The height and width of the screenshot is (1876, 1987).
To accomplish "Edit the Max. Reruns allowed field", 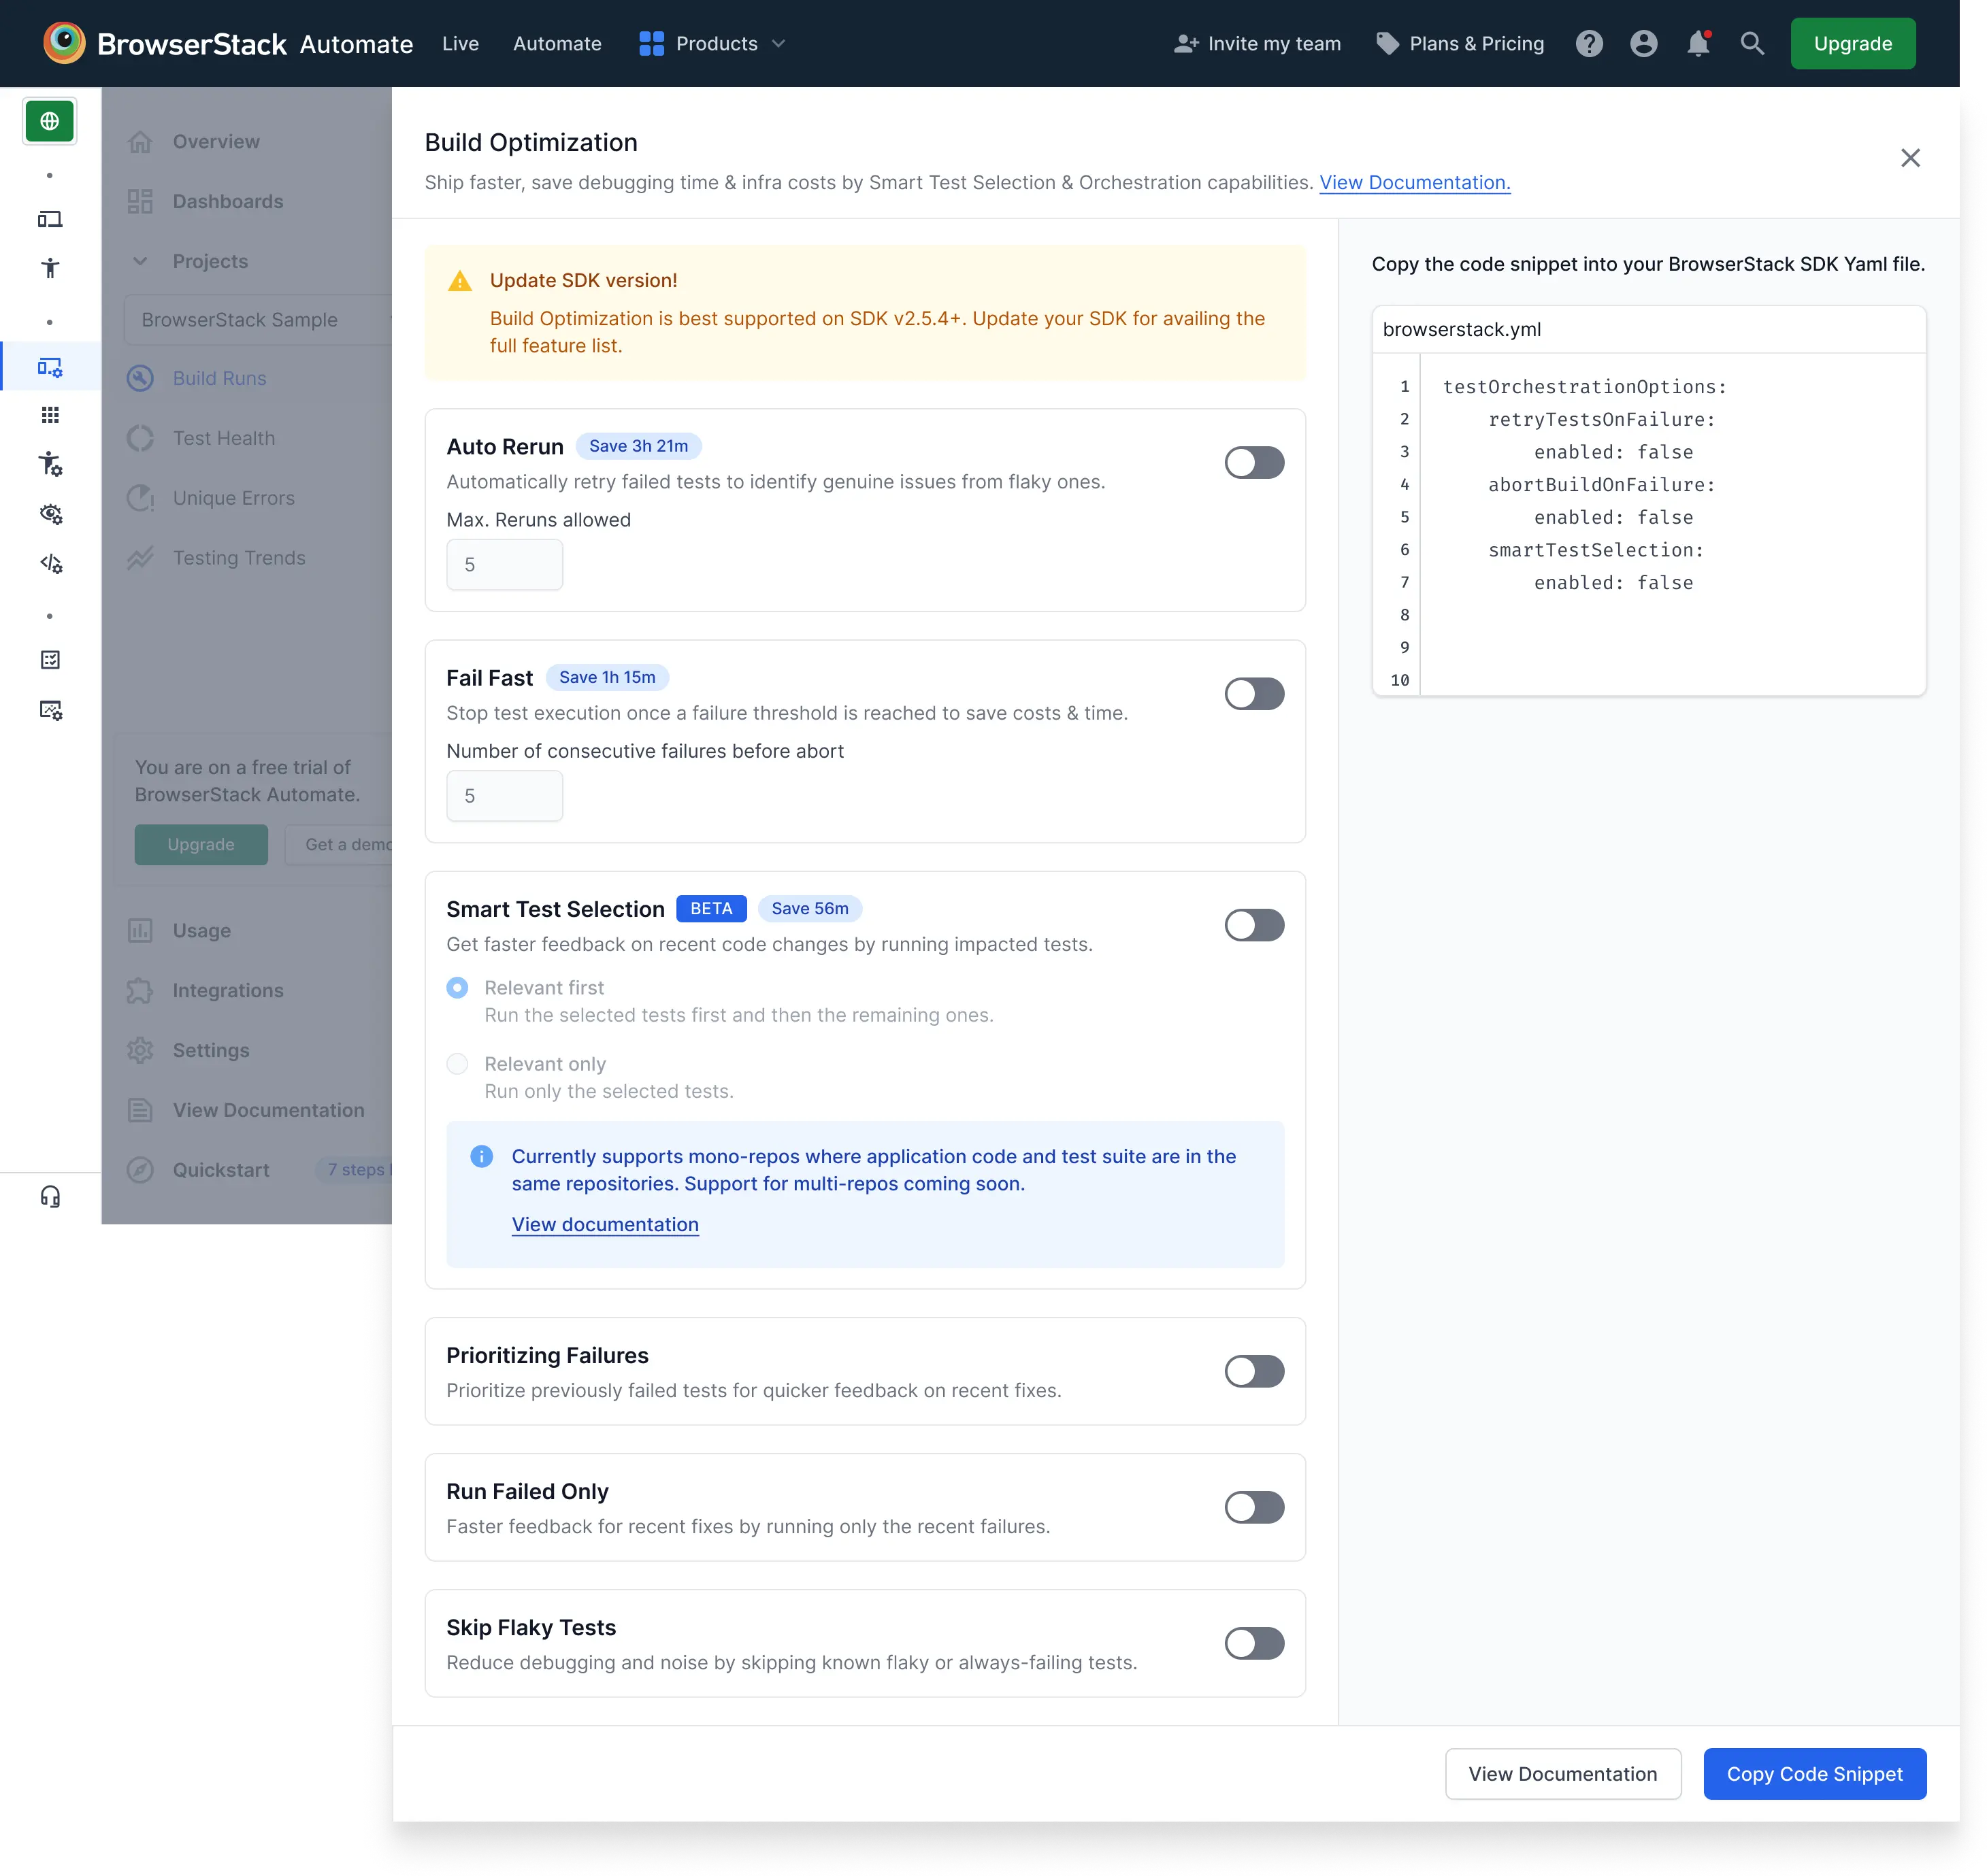I will coord(504,563).
